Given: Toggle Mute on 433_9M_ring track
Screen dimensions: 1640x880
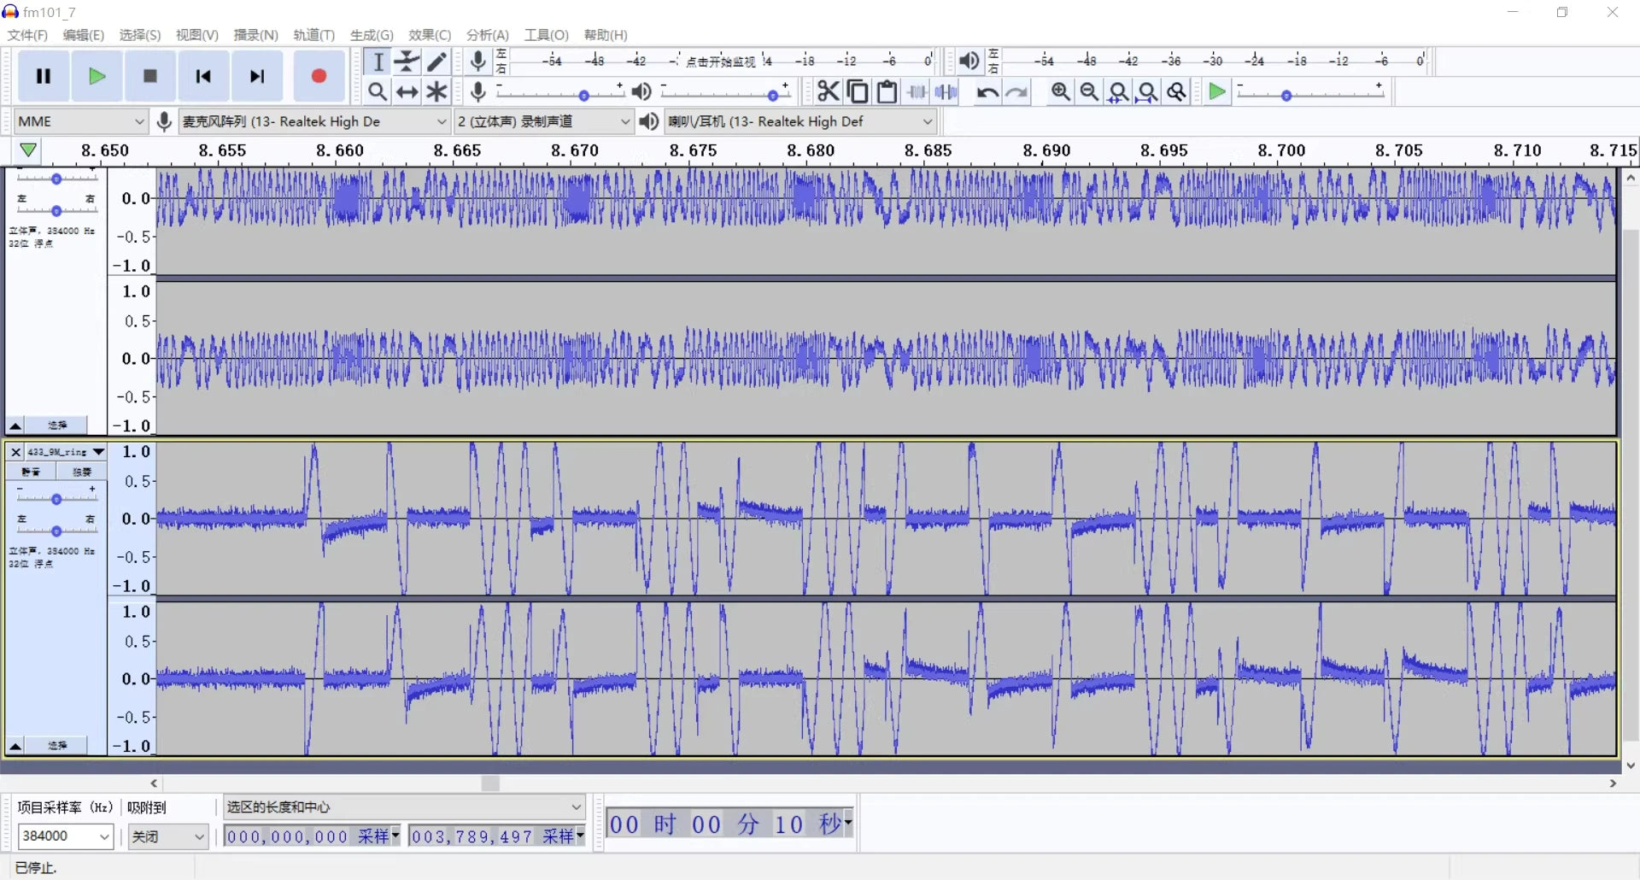Looking at the screenshot, I should point(32,472).
